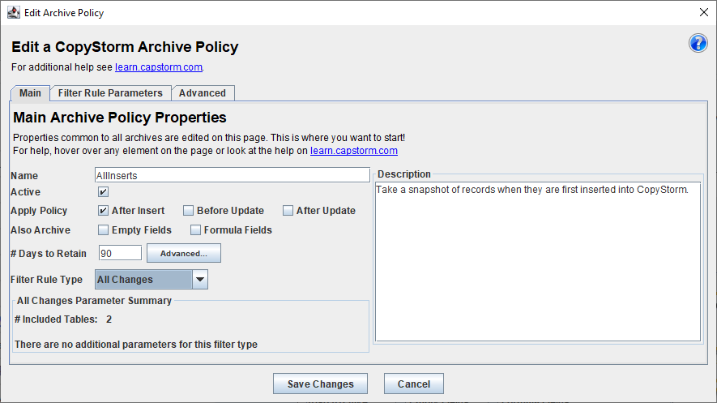Switch to the Main tab

(x=30, y=93)
